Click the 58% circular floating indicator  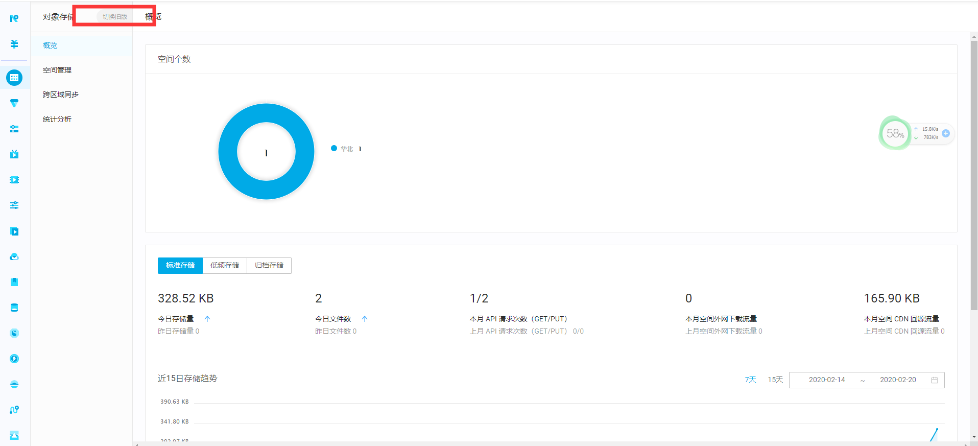pos(895,133)
